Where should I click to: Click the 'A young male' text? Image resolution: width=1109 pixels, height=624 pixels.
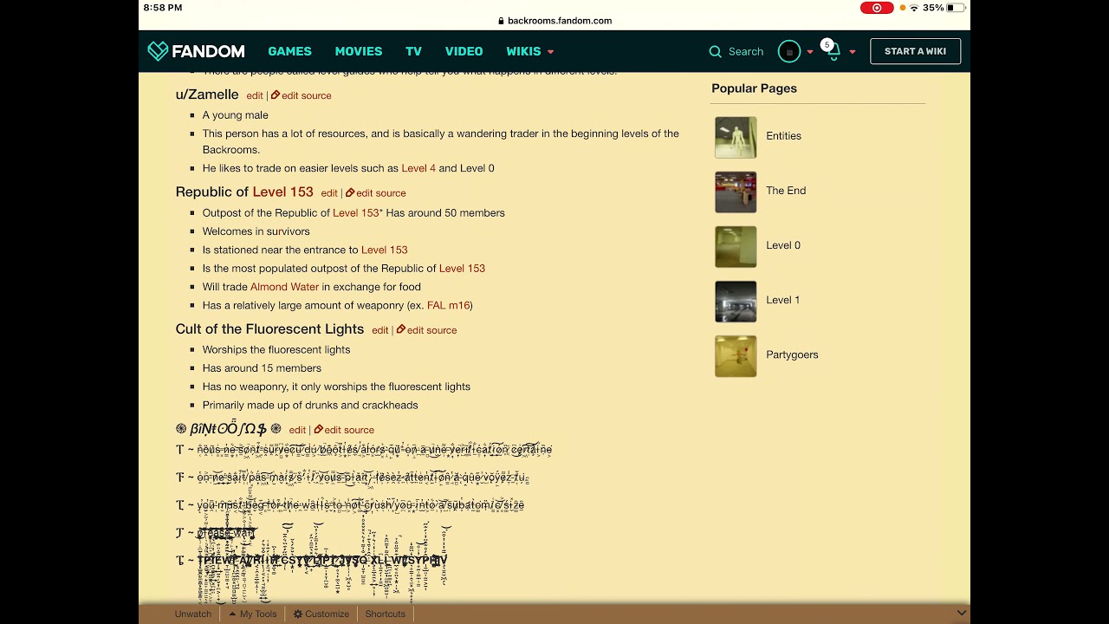pos(236,115)
